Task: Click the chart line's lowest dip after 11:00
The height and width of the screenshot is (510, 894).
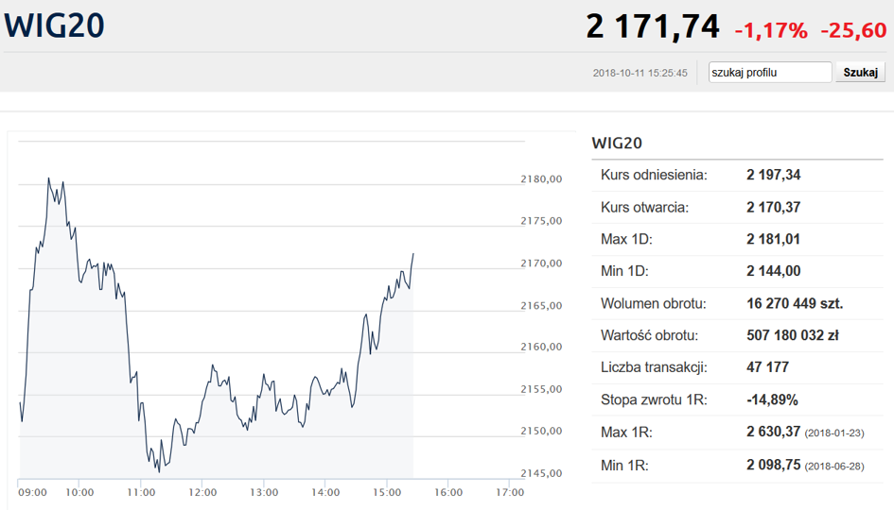Action: [159, 472]
